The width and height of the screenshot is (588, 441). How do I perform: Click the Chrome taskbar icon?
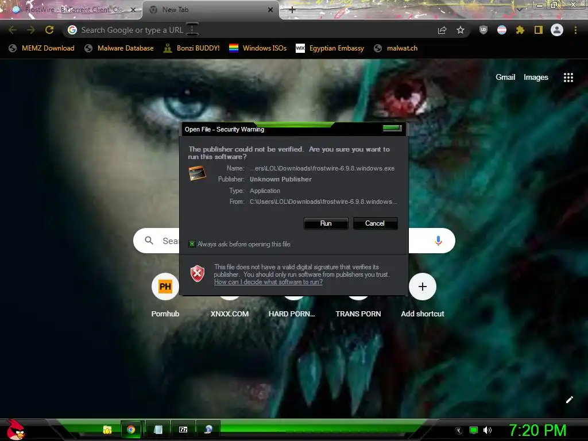coord(131,430)
